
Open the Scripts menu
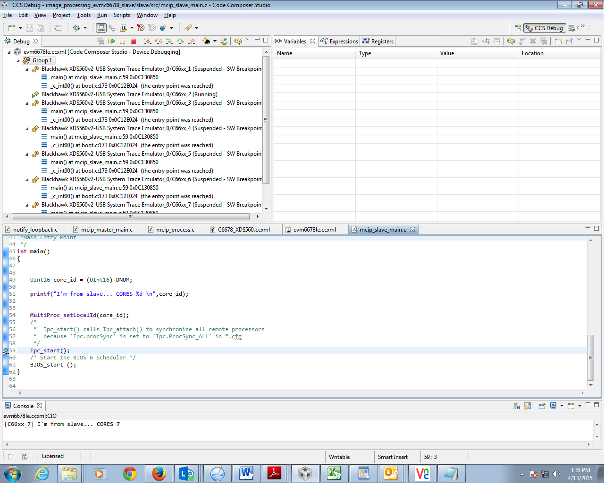(x=122, y=15)
